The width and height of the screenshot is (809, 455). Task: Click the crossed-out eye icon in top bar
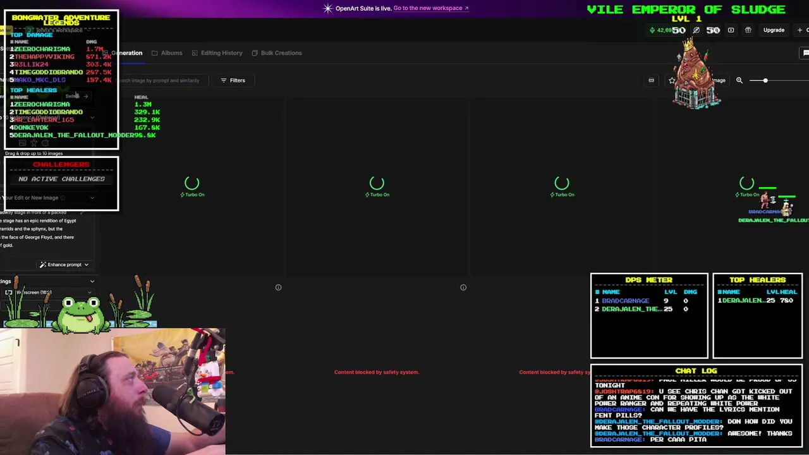coord(696,30)
